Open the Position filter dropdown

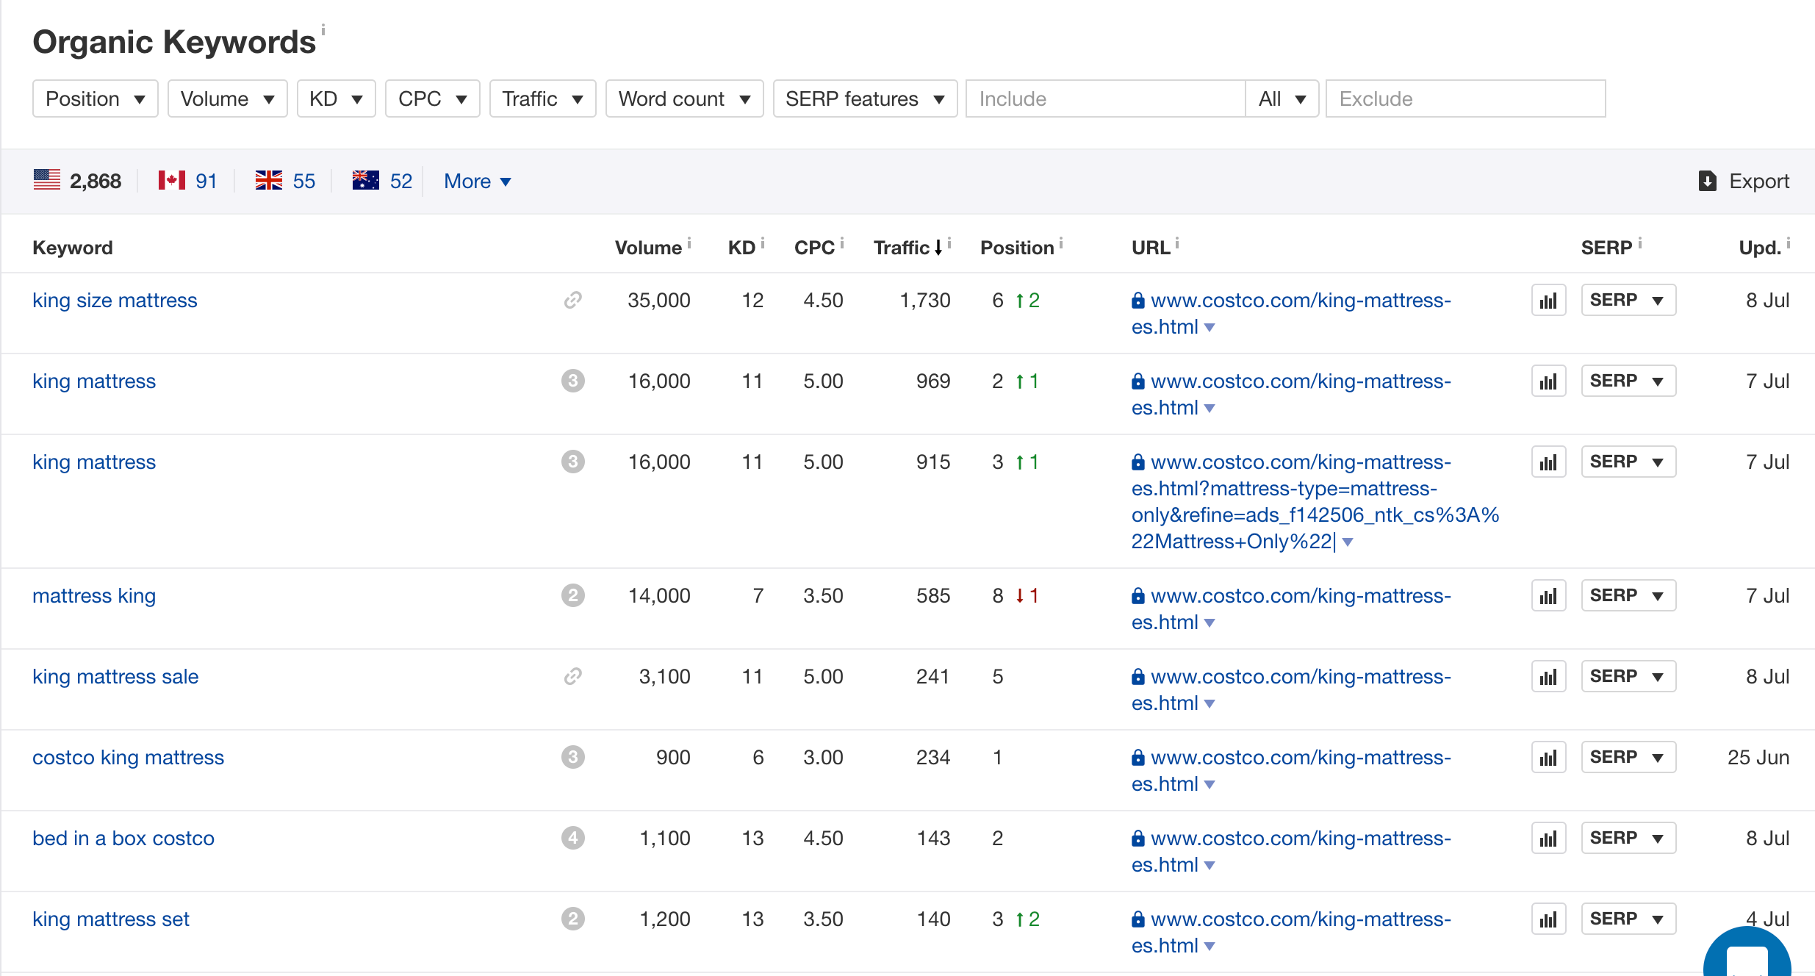pos(96,98)
